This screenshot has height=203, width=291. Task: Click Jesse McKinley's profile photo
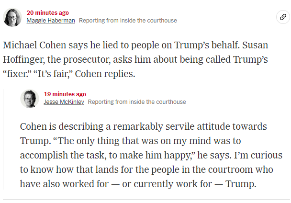30,99
